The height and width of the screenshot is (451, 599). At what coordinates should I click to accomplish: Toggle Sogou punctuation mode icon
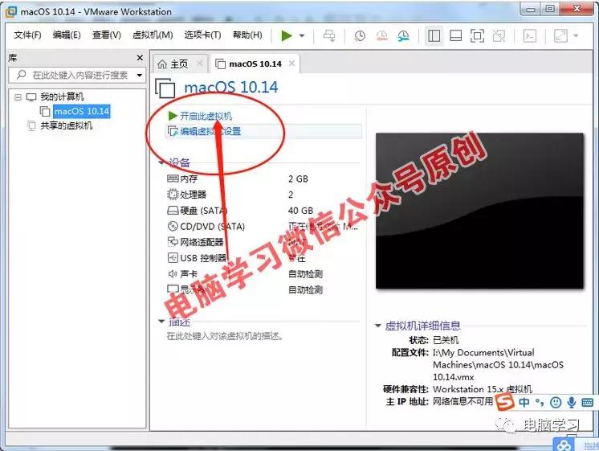pos(540,402)
